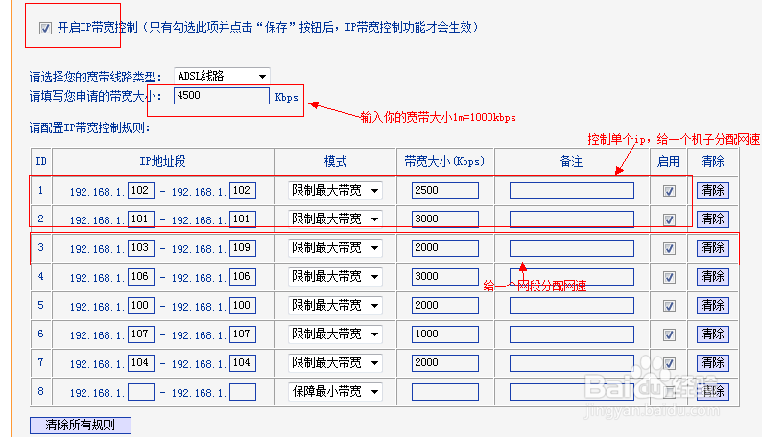Click rule 8 empty end IP field
Viewport: 762px width, 437px height.
[243, 392]
